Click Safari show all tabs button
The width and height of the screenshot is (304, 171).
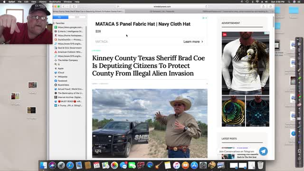[x=270, y=6]
